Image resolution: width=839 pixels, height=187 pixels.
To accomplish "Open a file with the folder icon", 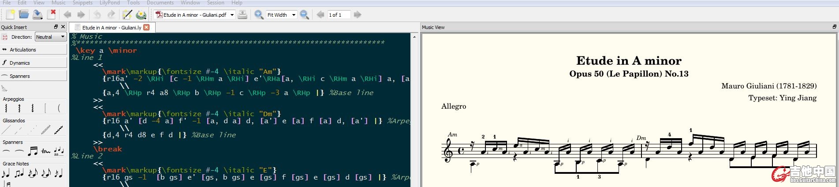I will (x=24, y=15).
